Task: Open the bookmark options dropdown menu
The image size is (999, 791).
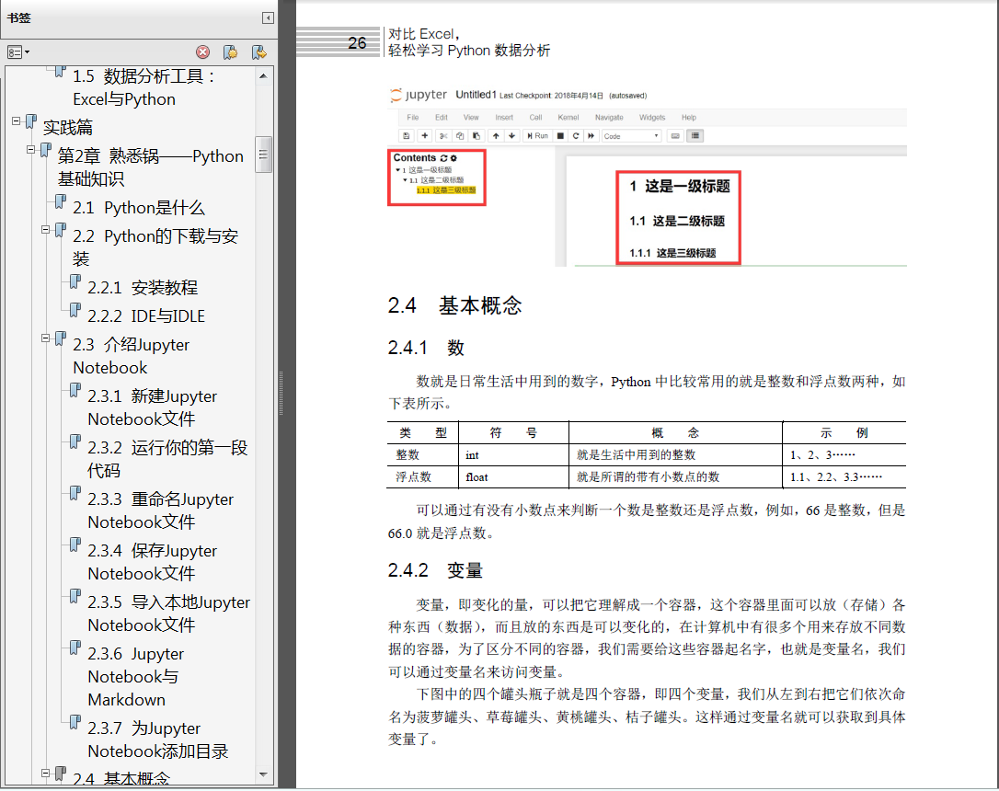Action: 18,52
